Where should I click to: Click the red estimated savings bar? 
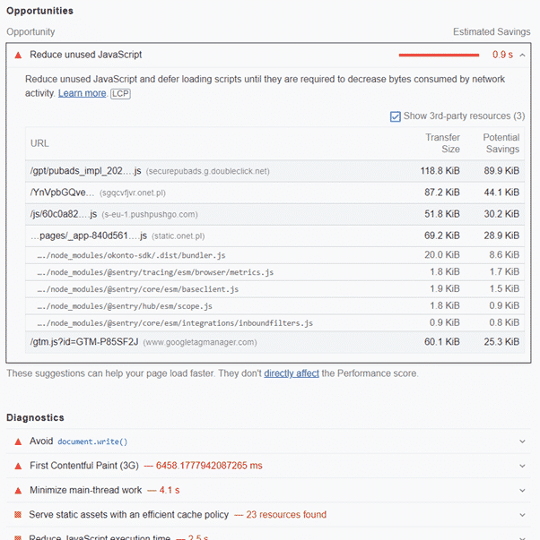click(x=439, y=56)
